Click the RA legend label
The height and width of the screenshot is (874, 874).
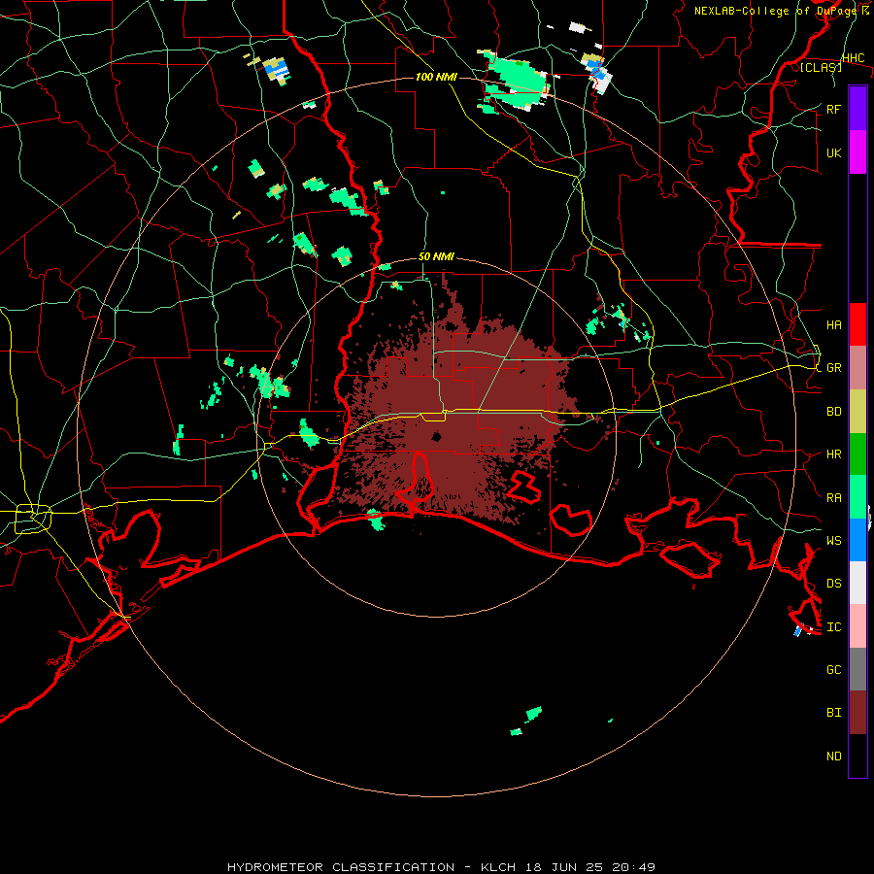click(x=833, y=497)
